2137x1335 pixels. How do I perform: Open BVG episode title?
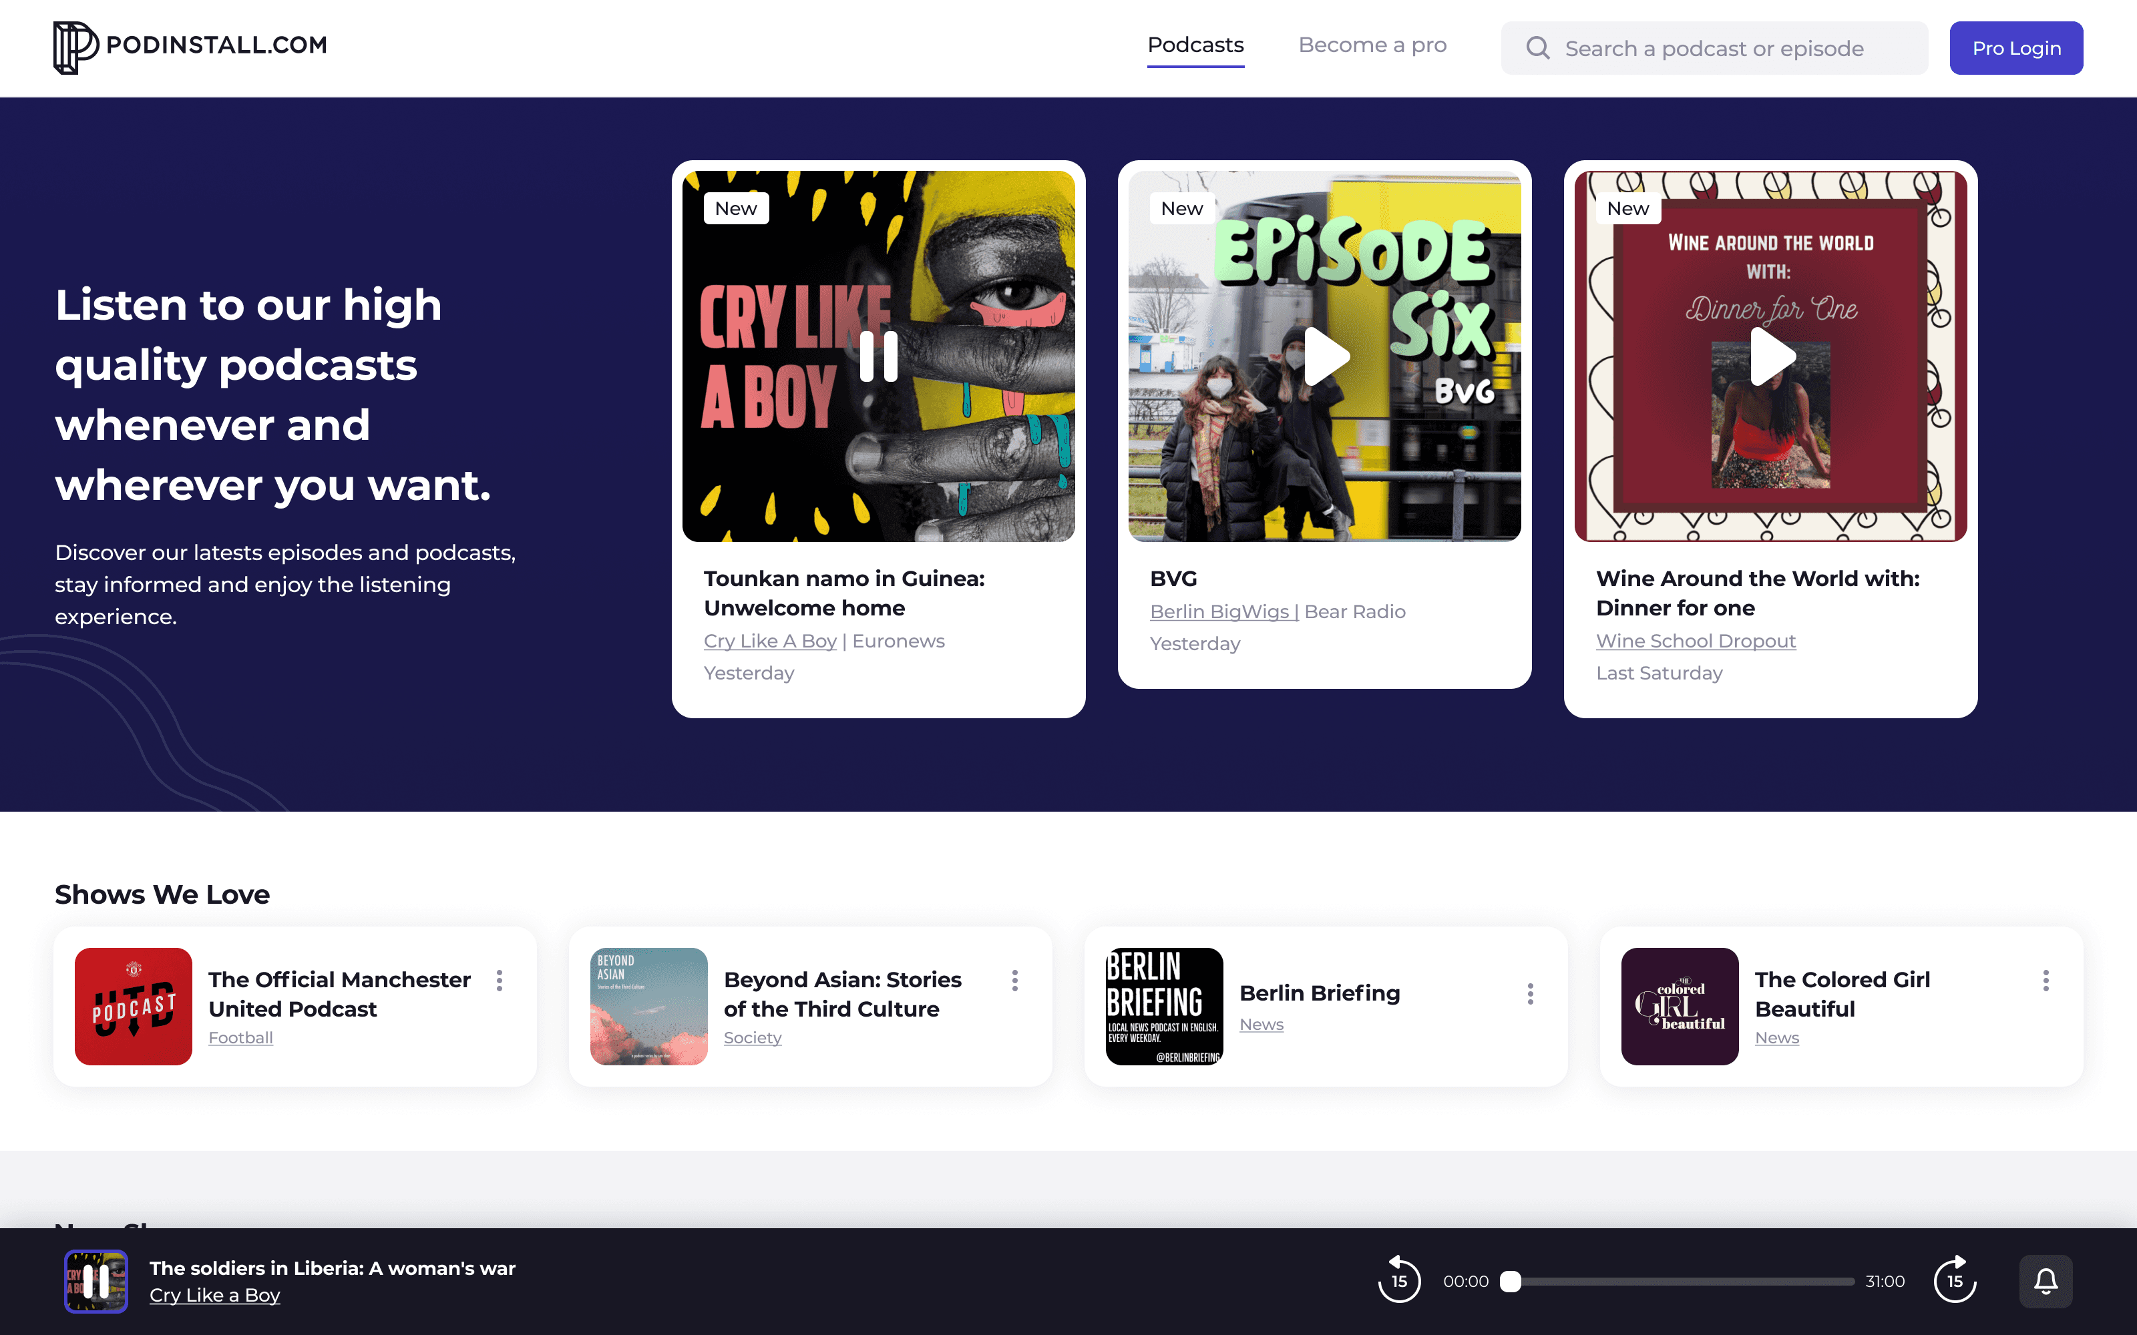1173,578
